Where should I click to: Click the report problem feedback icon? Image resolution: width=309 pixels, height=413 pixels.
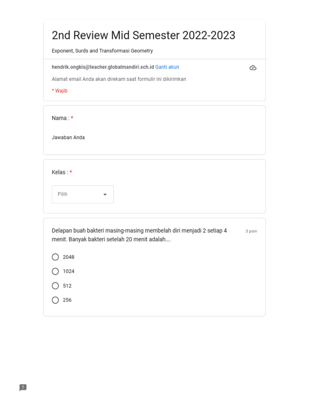23,388
